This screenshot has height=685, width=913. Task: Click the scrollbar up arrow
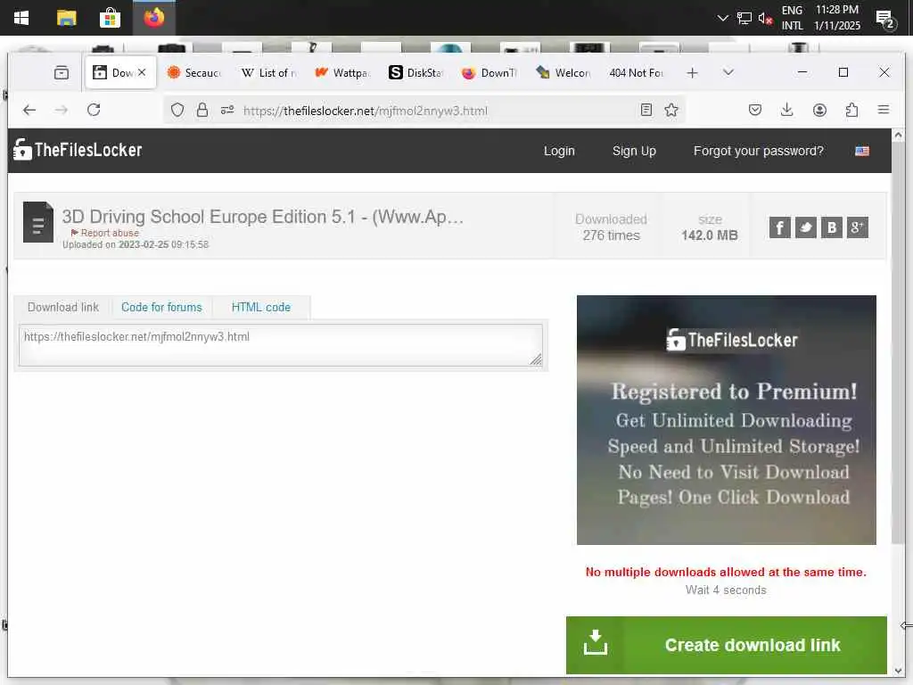tap(898, 136)
